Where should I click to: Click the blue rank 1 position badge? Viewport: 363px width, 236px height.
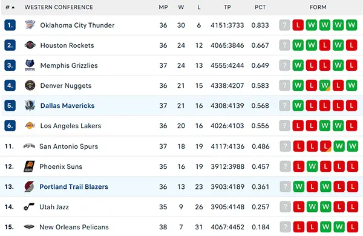tap(10, 25)
